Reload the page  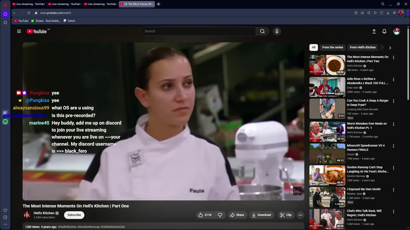coord(29,13)
